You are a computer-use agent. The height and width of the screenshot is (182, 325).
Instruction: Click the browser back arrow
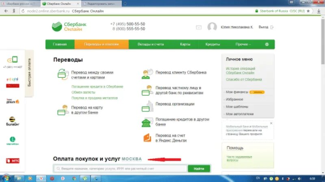coord(6,11)
